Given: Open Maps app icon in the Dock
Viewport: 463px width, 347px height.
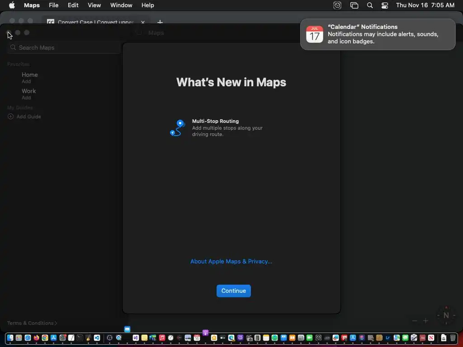Looking at the screenshot, I should tap(397, 338).
